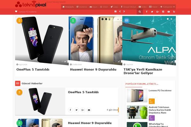
Task: Open the Instagram header icon
Action: [x=163, y=12]
